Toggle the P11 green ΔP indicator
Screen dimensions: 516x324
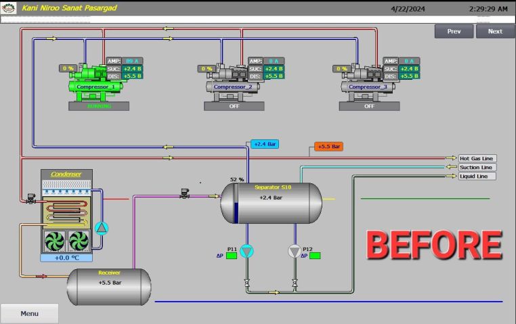coord(232,256)
